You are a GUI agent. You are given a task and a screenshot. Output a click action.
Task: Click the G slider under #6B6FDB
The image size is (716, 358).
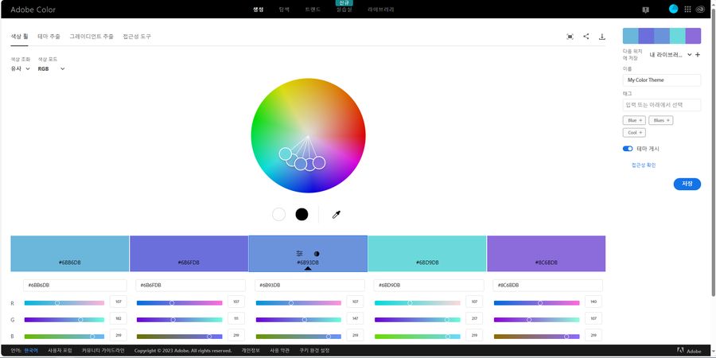click(x=180, y=320)
